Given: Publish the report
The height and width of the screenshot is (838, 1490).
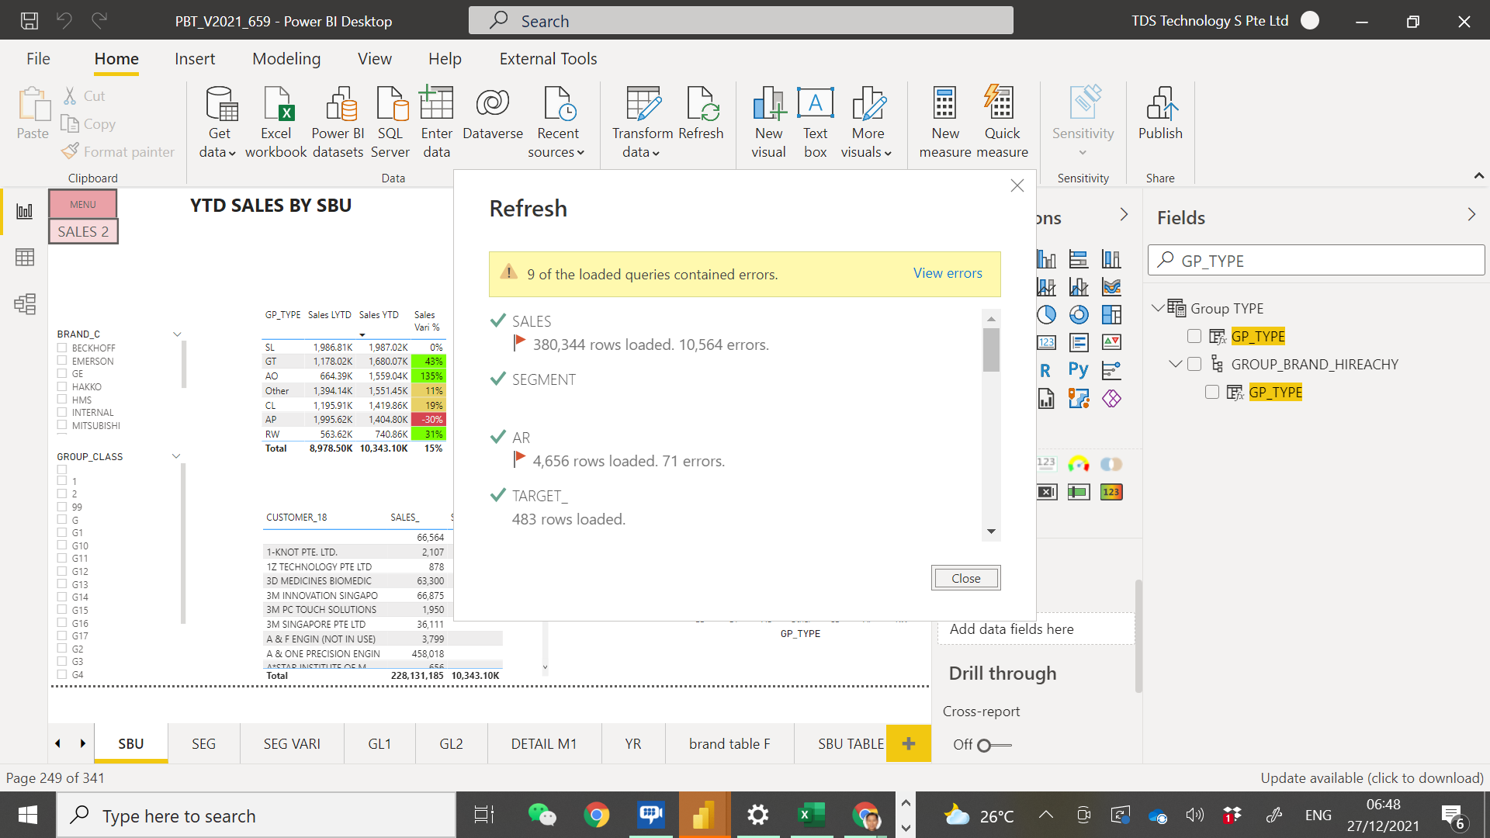Looking at the screenshot, I should 1160,113.
